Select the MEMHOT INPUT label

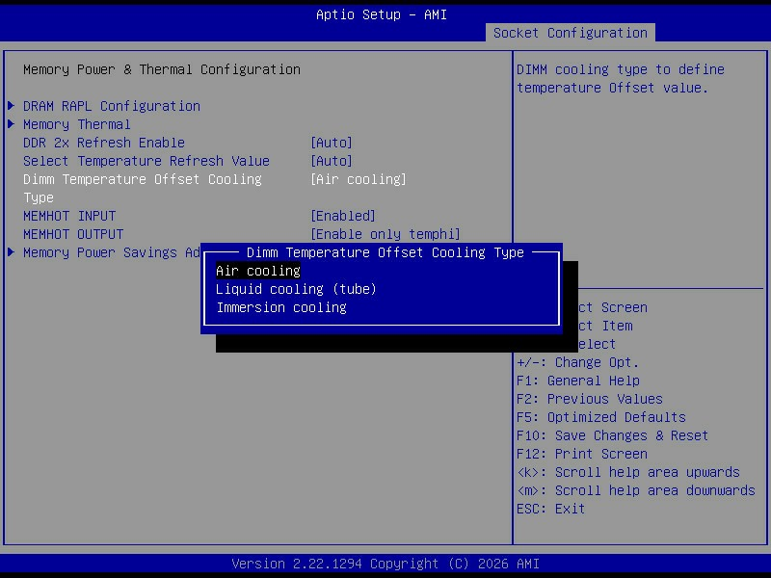[69, 216]
